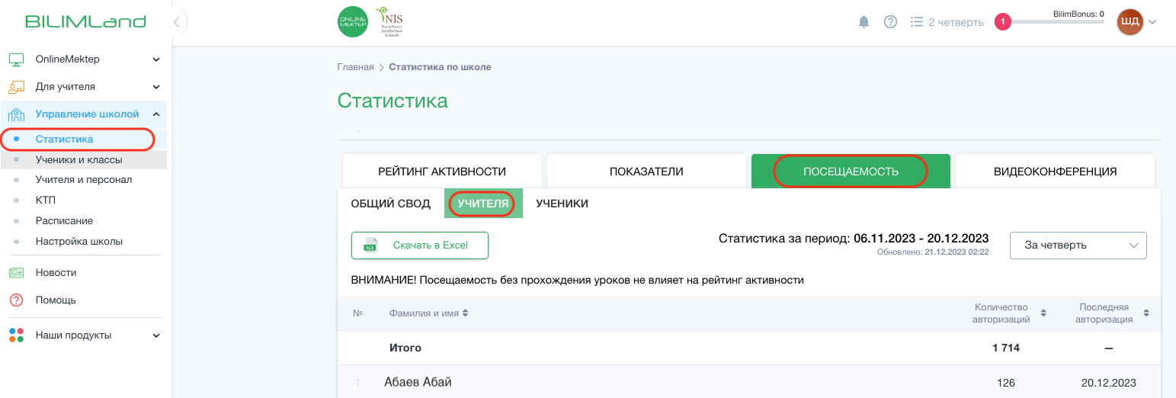The width and height of the screenshot is (1176, 398).
Task: Open Настройка школы in the sidebar
Action: [79, 242]
